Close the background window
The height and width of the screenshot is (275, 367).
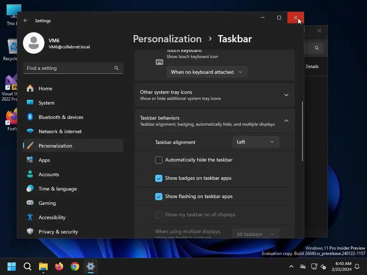pos(319,30)
